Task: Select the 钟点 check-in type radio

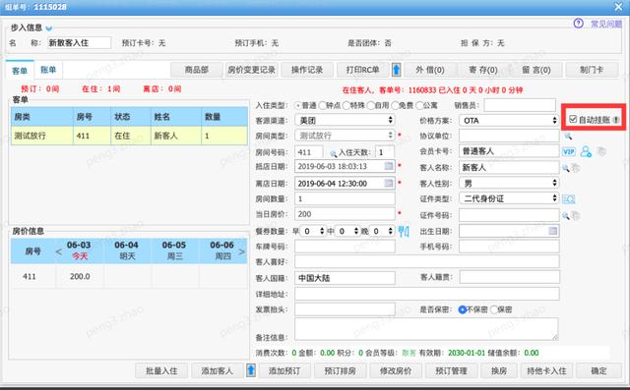Action: point(322,106)
